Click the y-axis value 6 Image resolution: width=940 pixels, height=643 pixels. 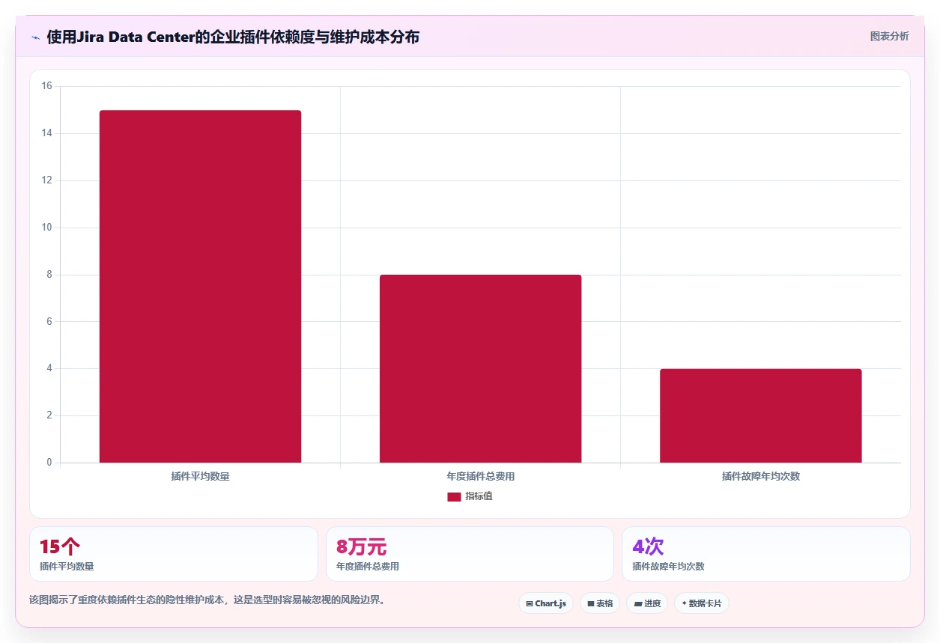(49, 321)
